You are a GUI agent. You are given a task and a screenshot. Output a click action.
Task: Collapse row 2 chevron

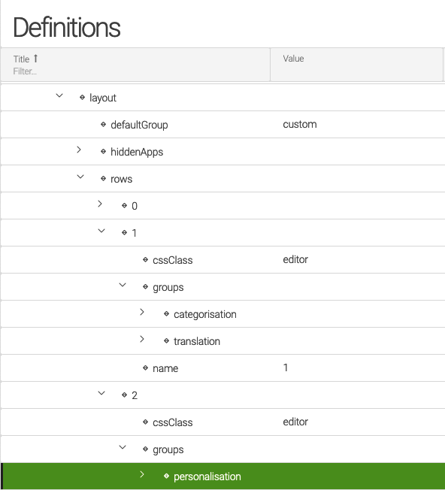(x=101, y=393)
